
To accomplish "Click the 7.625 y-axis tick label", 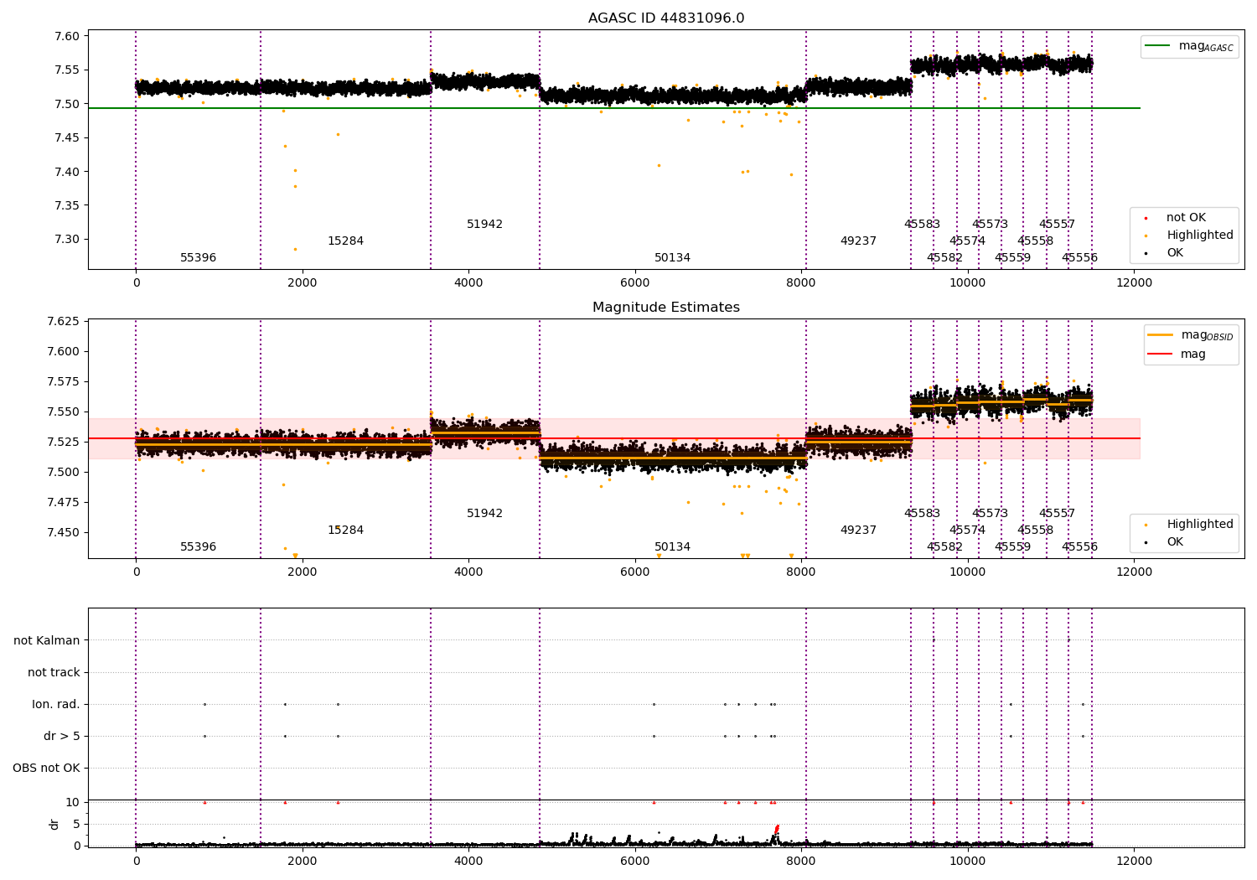I will pos(63,322).
